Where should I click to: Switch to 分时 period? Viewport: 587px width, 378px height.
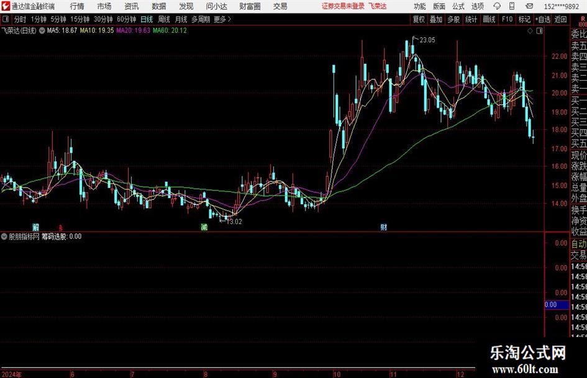20,19
